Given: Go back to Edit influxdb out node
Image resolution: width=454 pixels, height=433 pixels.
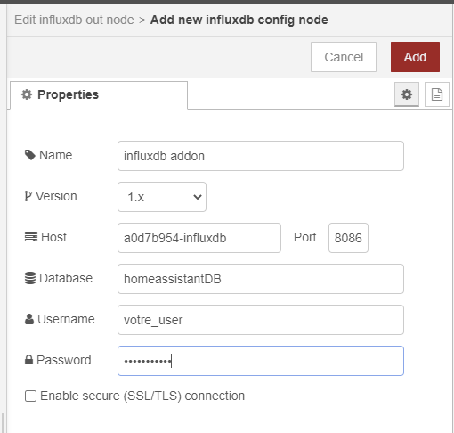Looking at the screenshot, I should pos(74,20).
